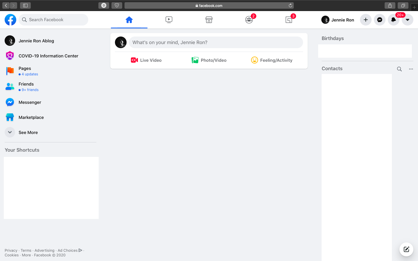Open the Messenger icon in top bar
The height and width of the screenshot is (261, 418).
[x=380, y=20]
